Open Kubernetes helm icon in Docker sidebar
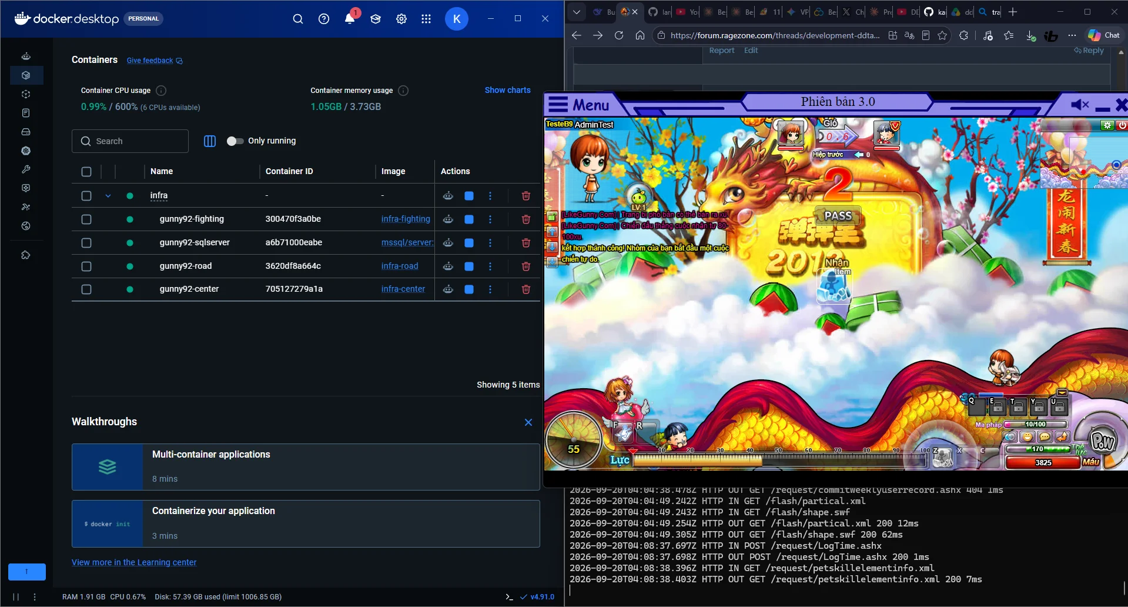This screenshot has width=1128, height=607. pyautogui.click(x=26, y=151)
